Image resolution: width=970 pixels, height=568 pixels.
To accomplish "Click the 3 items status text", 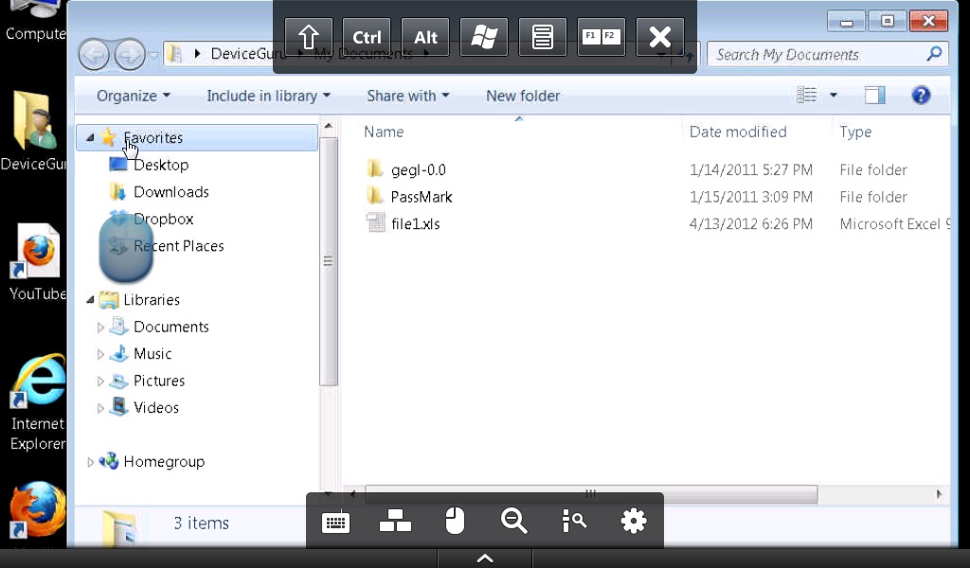I will [x=201, y=523].
